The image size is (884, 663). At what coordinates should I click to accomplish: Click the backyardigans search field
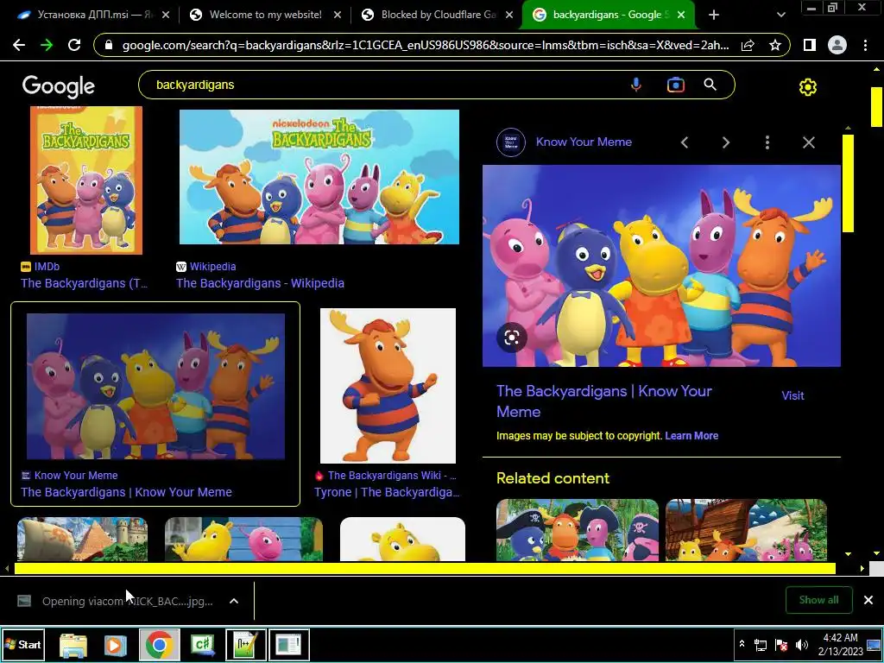click(x=383, y=85)
